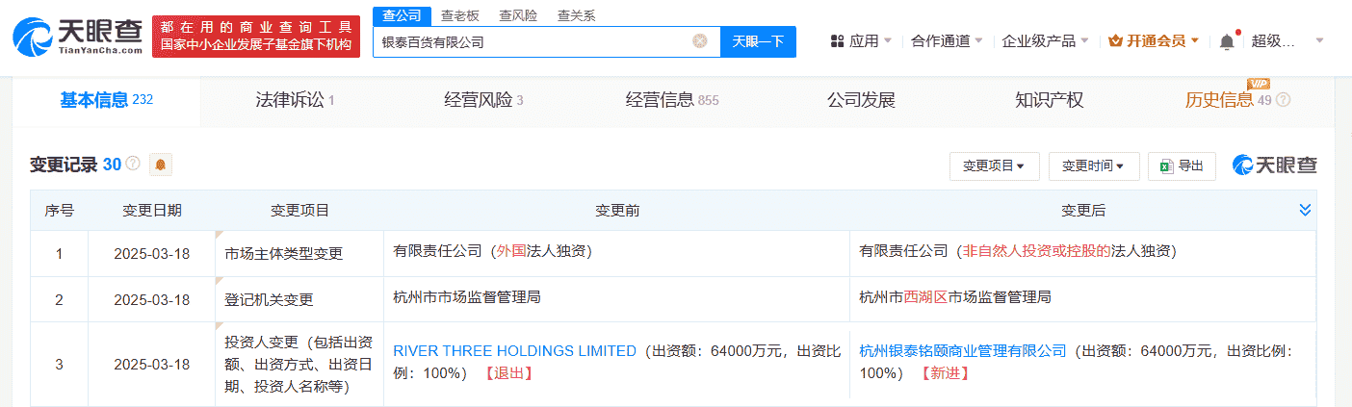
Task: Open the 杭州银泰铭颐商业管理有限公司 link
Action: click(x=963, y=351)
